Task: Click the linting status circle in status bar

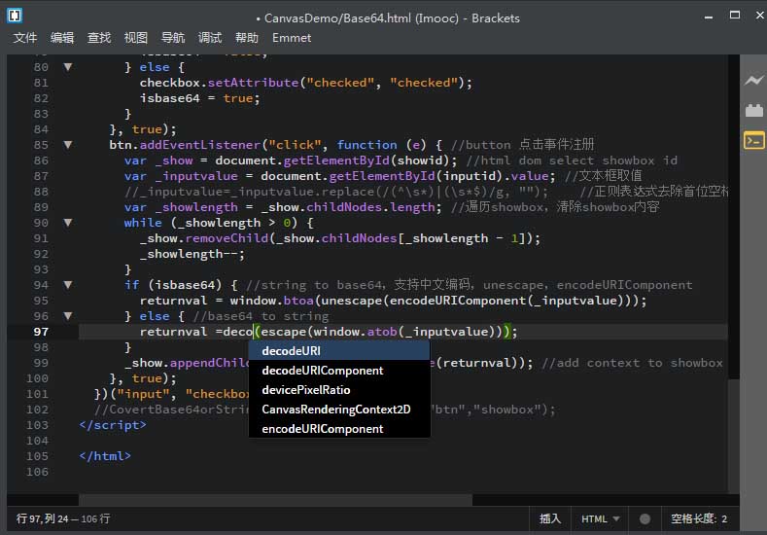Action: click(x=645, y=519)
